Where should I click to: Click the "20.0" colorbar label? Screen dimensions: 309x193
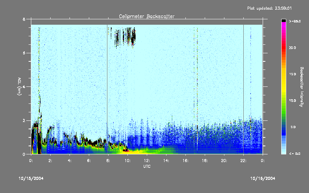coord(292,47)
